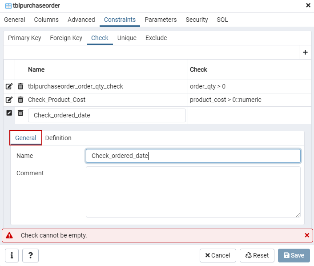Image resolution: width=314 pixels, height=266 pixels.
Task: Select the Unique constraints sub-tab
Action: 127,38
